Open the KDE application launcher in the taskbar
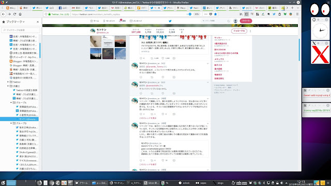Viewport: 331px width, 186px height. coord(3,183)
